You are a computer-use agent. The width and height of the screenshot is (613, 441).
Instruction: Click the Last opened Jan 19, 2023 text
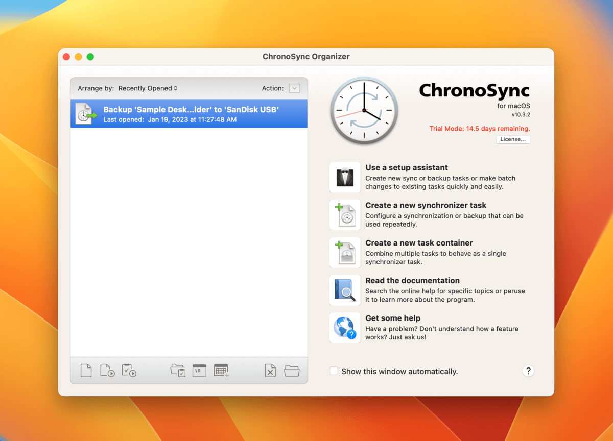coord(170,119)
